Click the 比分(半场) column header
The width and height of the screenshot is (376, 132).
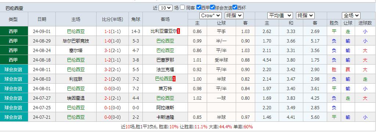coord(113,19)
